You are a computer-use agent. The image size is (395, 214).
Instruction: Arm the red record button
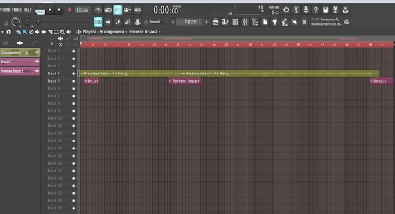69,10
